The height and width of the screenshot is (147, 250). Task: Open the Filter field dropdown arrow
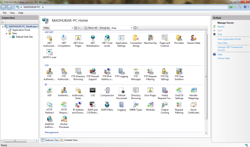click(x=72, y=28)
